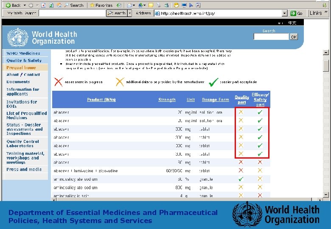The width and height of the screenshot is (331, 229).
Task: Sort table by Product (INNs) header
Action: tap(101, 100)
